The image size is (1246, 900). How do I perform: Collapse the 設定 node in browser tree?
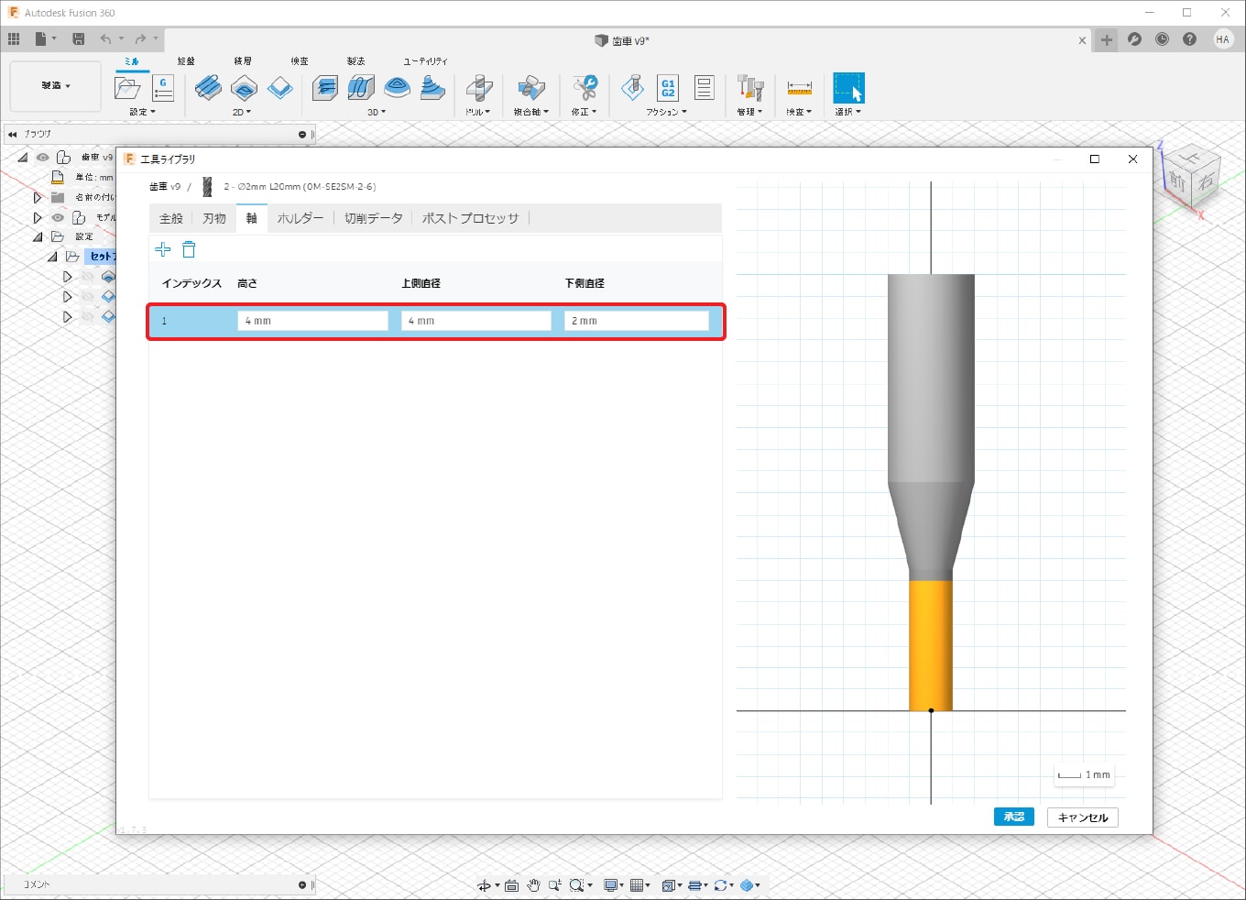(38, 236)
